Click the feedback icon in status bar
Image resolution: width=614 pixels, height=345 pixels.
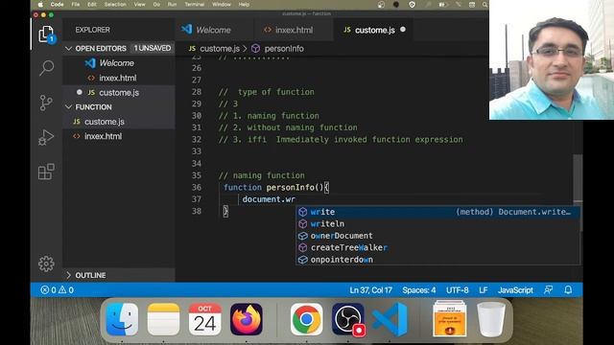pyautogui.click(x=548, y=289)
